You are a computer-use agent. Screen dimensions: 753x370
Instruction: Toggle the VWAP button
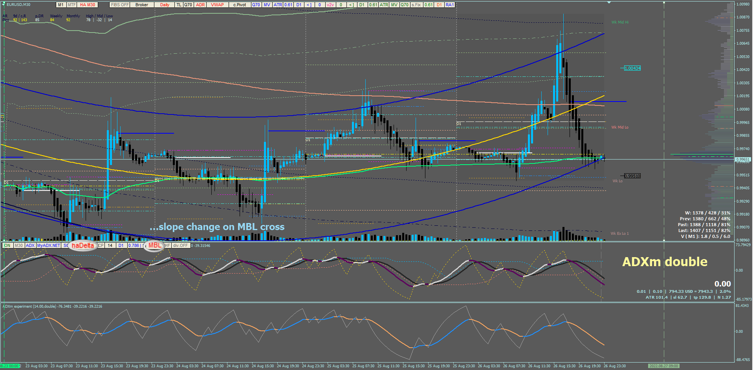tap(217, 5)
